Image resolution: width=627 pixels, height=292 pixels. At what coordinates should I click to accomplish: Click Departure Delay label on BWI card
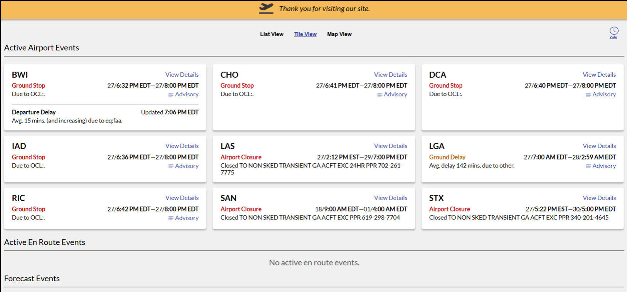point(34,112)
